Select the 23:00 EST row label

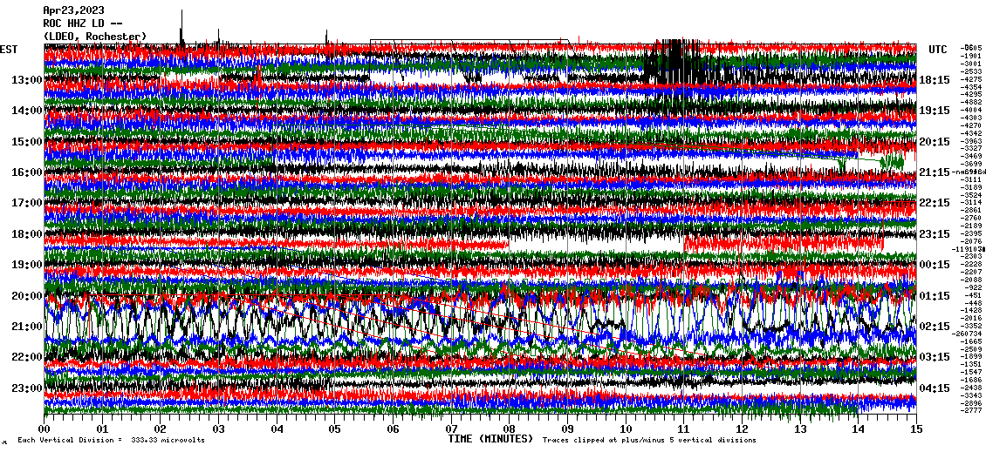(26, 388)
